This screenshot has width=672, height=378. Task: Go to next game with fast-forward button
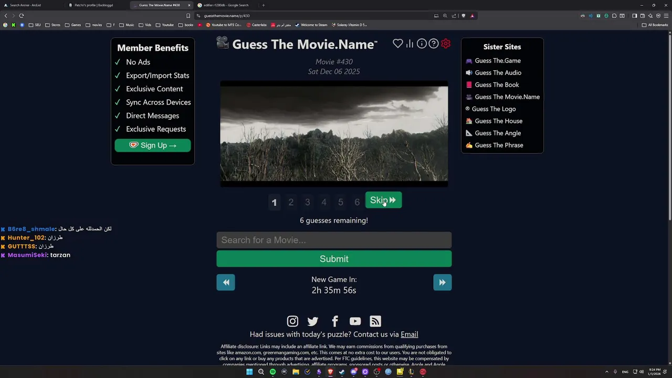pyautogui.click(x=443, y=282)
